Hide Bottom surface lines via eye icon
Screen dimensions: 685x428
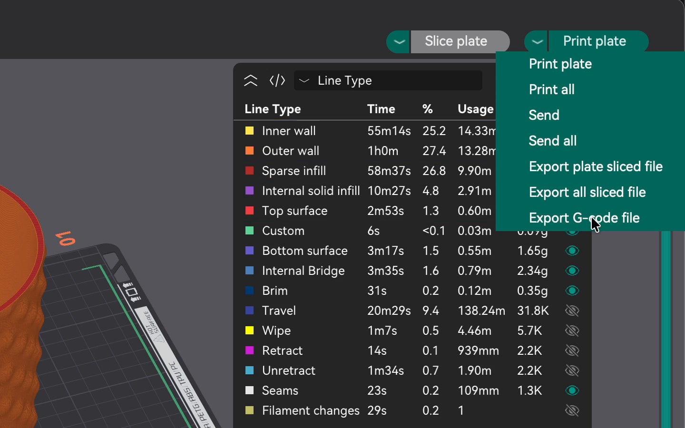[572, 251]
